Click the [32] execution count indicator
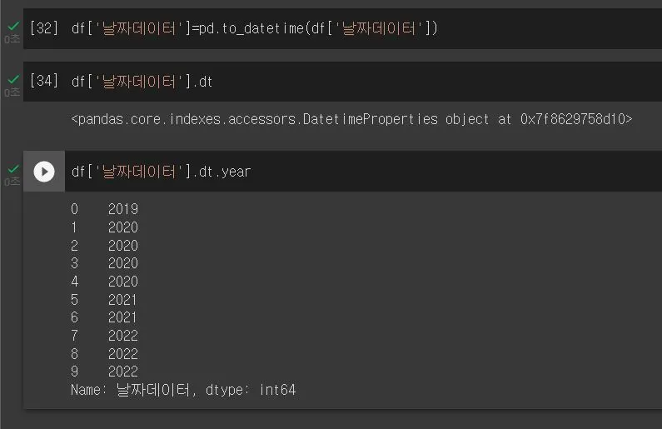The width and height of the screenshot is (662, 429). coord(44,28)
